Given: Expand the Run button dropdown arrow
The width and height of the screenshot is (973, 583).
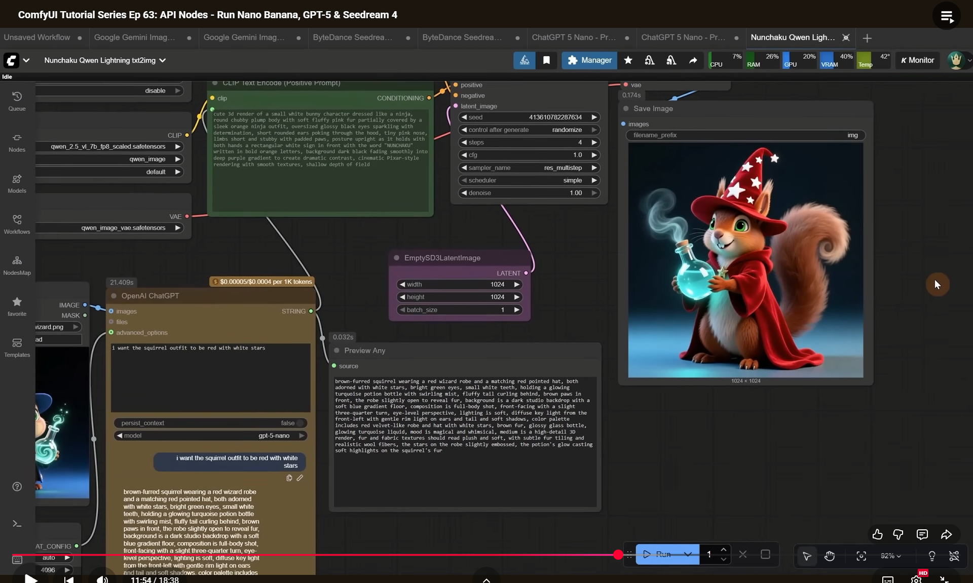Looking at the screenshot, I should 688,554.
